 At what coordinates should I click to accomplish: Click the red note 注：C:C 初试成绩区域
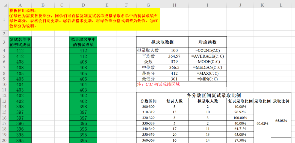(x=182, y=84)
